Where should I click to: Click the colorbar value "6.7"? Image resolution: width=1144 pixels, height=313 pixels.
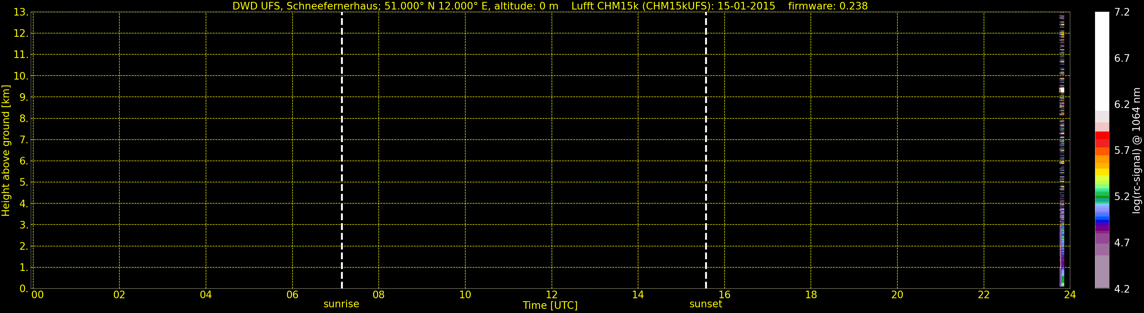coord(1122,58)
